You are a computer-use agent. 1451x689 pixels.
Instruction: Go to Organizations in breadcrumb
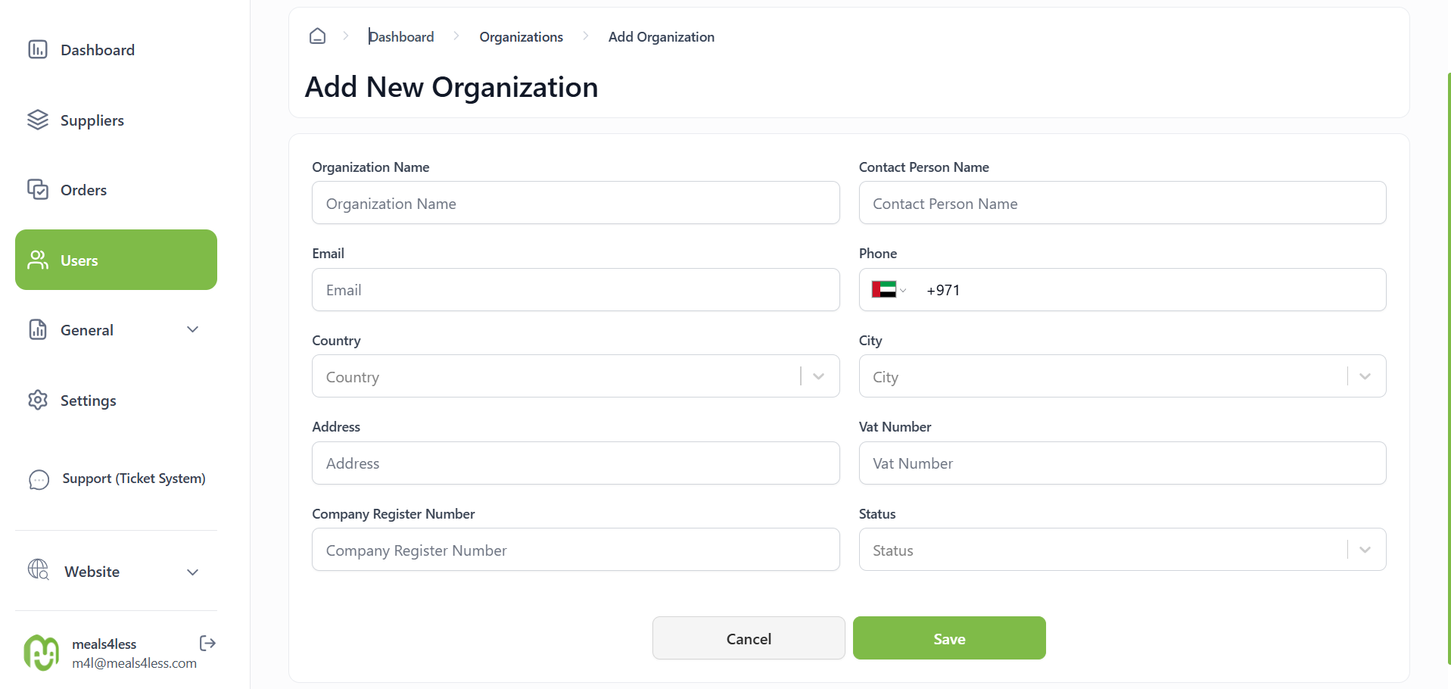(521, 36)
